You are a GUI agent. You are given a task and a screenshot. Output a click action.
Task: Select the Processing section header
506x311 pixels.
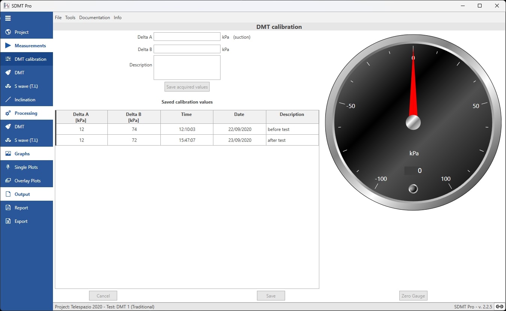(27, 113)
